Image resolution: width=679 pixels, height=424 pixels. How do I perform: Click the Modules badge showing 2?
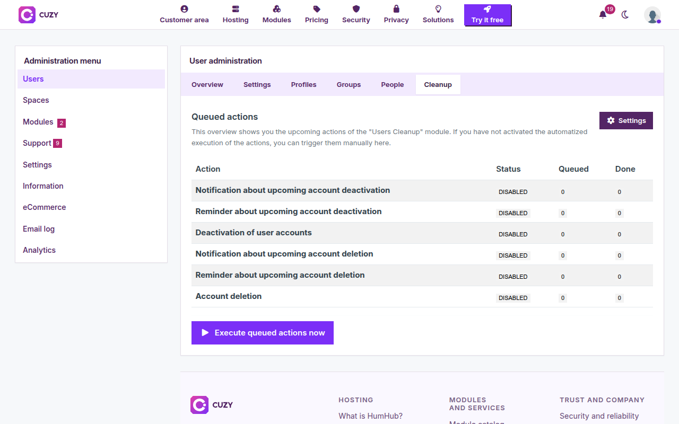click(x=62, y=123)
